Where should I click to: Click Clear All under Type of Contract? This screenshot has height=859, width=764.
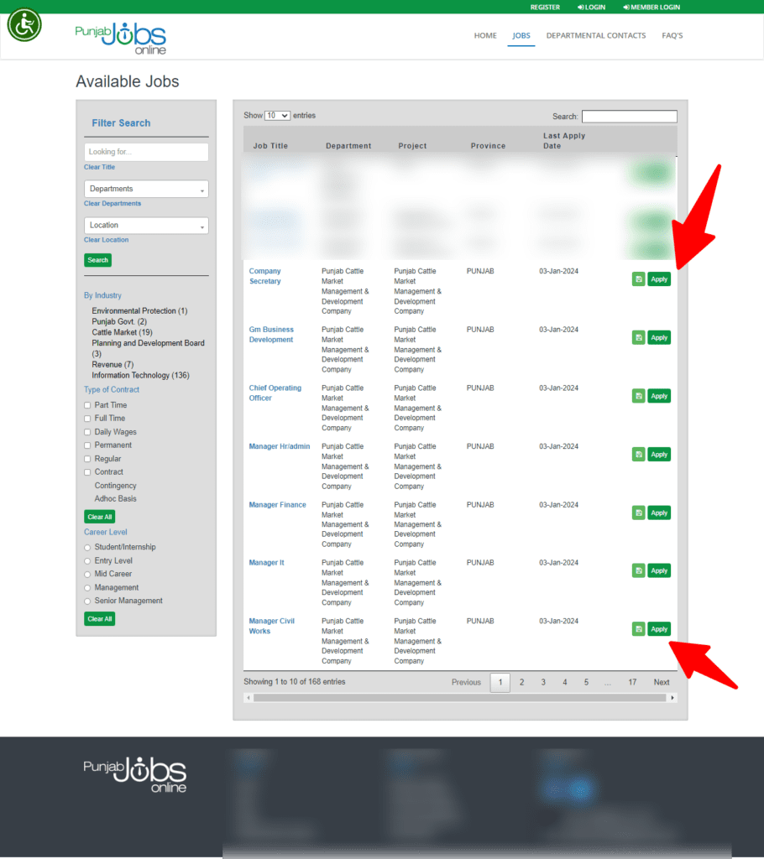click(99, 517)
